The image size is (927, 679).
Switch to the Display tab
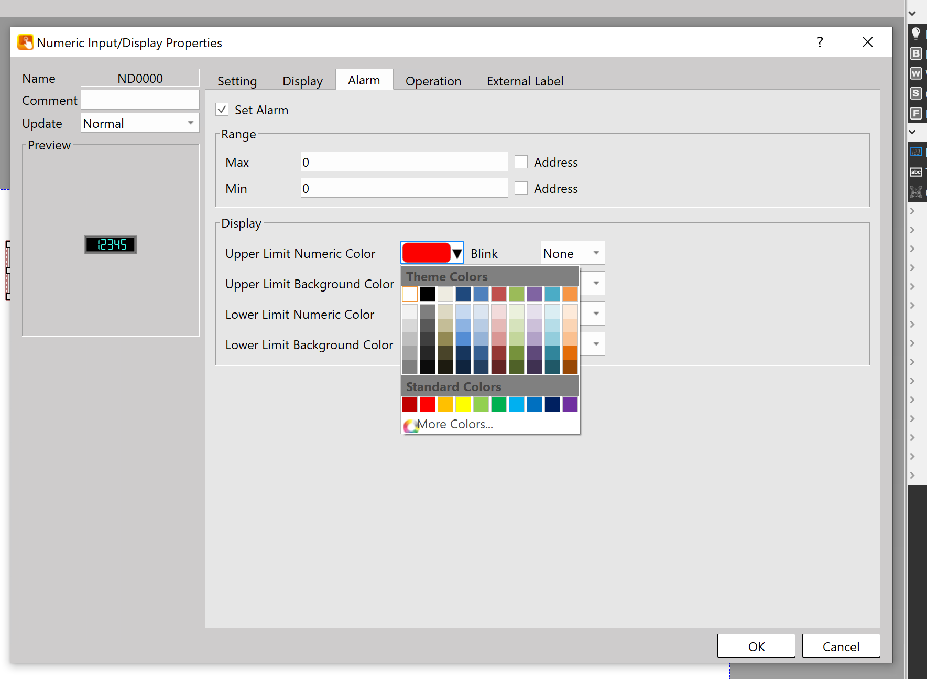[302, 81]
